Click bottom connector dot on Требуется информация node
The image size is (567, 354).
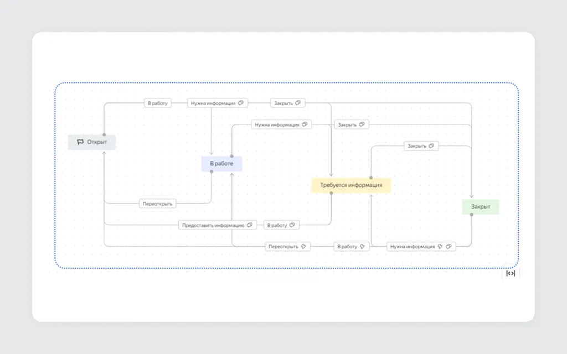(331, 193)
